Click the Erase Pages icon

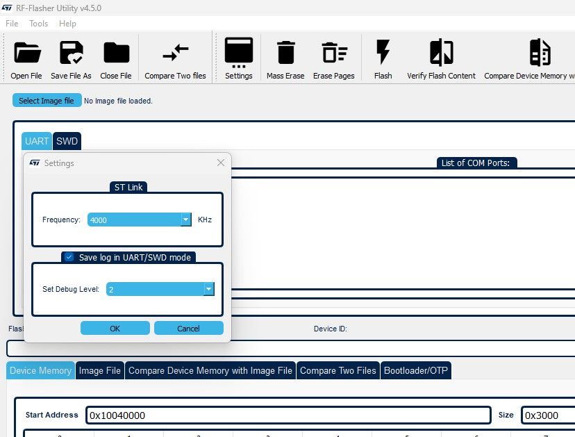point(334,53)
